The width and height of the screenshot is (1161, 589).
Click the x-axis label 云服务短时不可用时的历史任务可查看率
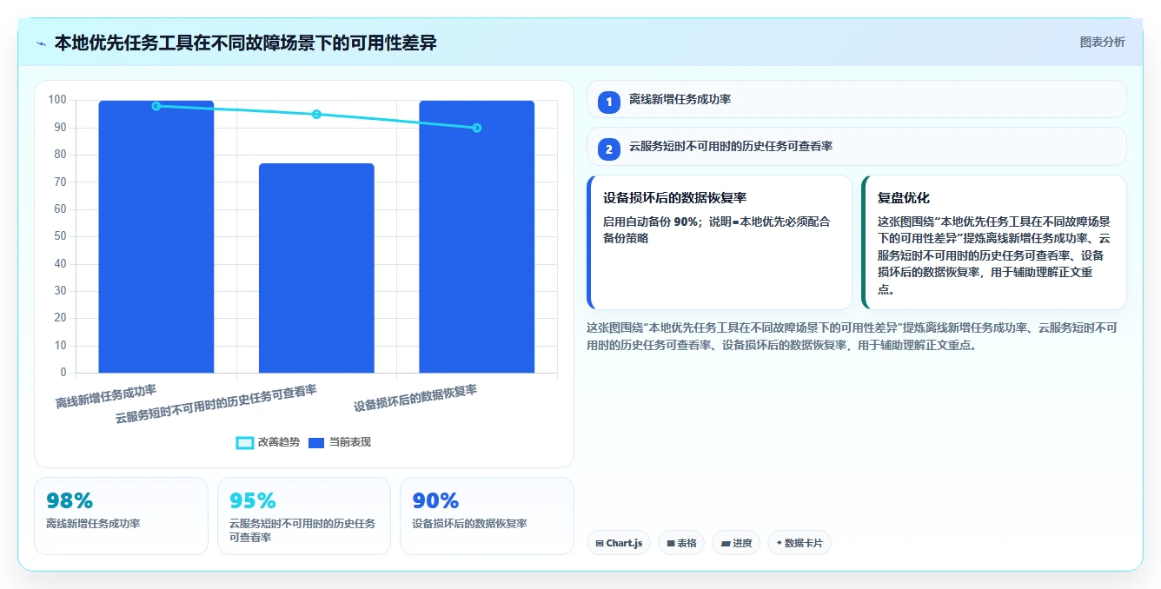coord(216,404)
